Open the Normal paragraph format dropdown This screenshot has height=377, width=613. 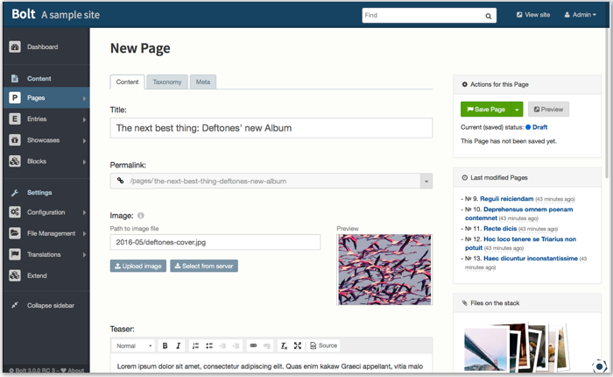pos(134,345)
